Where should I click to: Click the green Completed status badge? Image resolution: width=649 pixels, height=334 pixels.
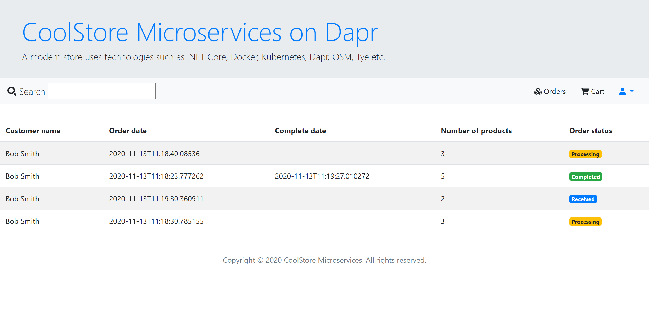tap(585, 177)
